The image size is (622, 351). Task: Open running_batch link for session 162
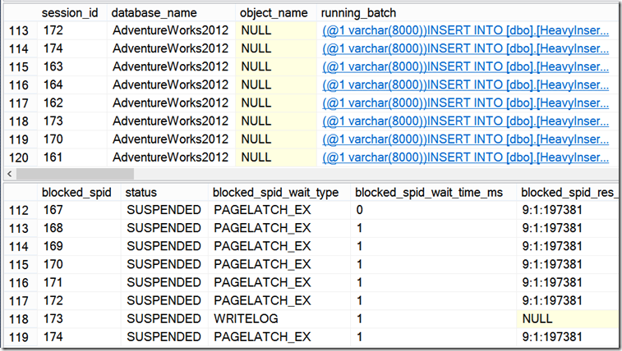[465, 103]
